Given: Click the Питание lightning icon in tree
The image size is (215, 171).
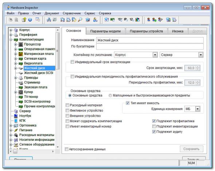Looking at the screenshot, I should click(16, 130).
